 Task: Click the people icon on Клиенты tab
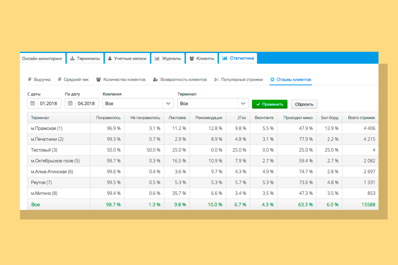tap(192, 59)
